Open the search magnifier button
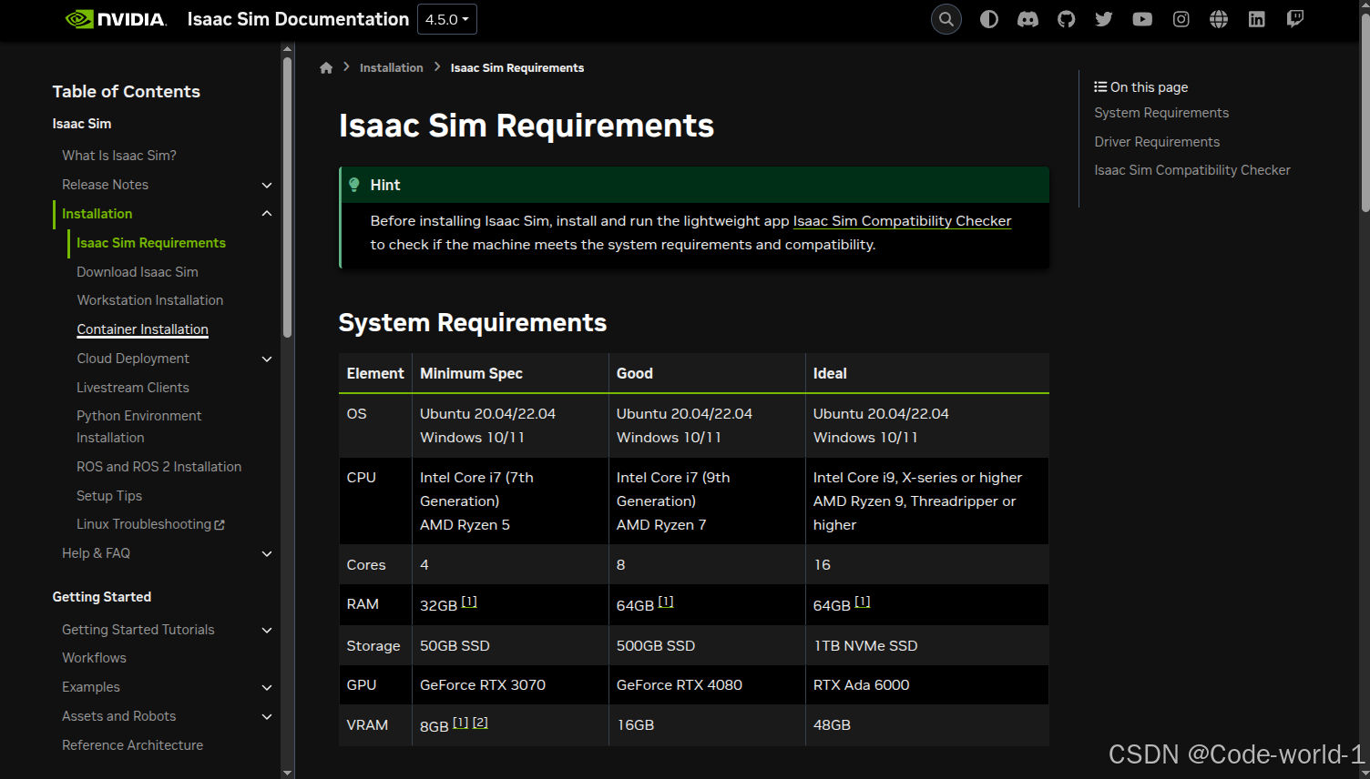The width and height of the screenshot is (1370, 779). [x=946, y=19]
